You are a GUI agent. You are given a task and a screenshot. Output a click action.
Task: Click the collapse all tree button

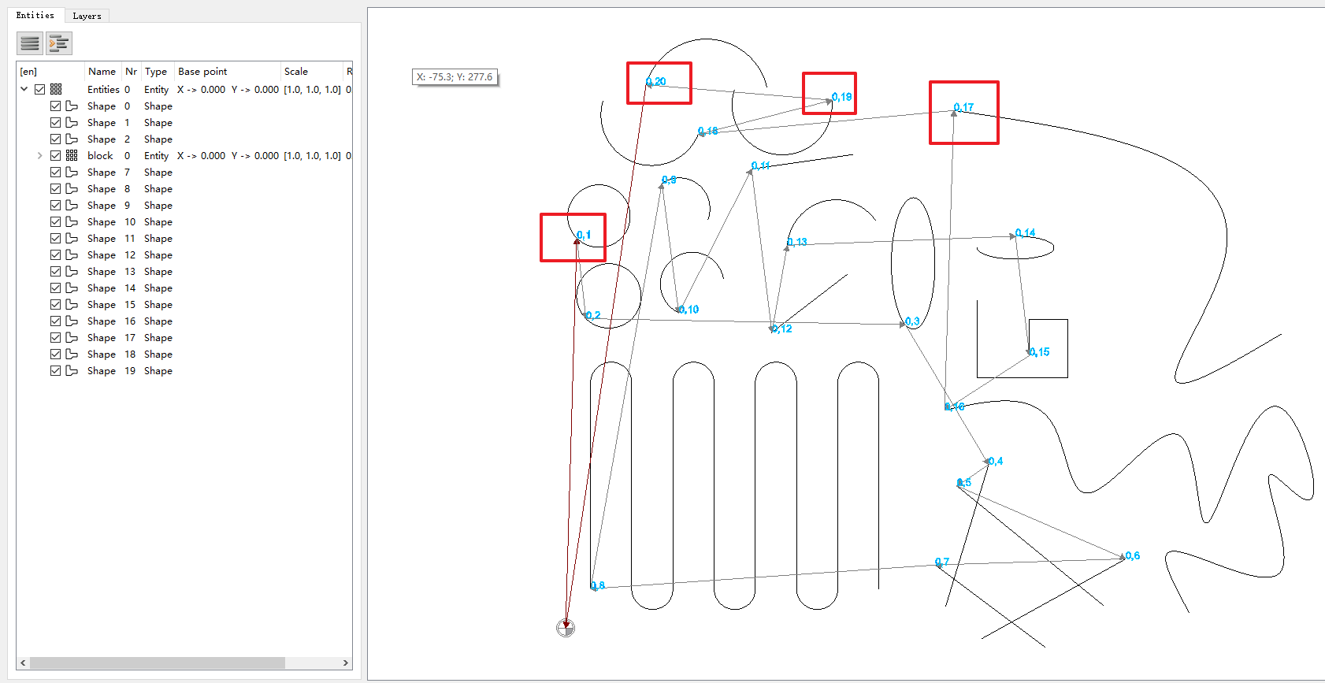pos(30,43)
